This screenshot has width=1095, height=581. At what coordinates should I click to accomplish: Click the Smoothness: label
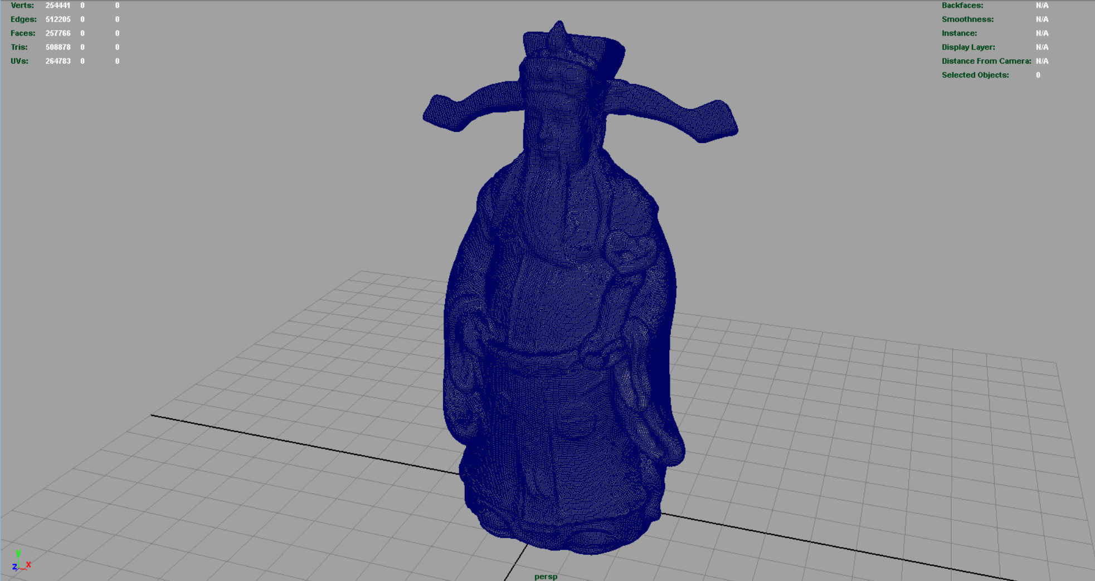coord(968,19)
